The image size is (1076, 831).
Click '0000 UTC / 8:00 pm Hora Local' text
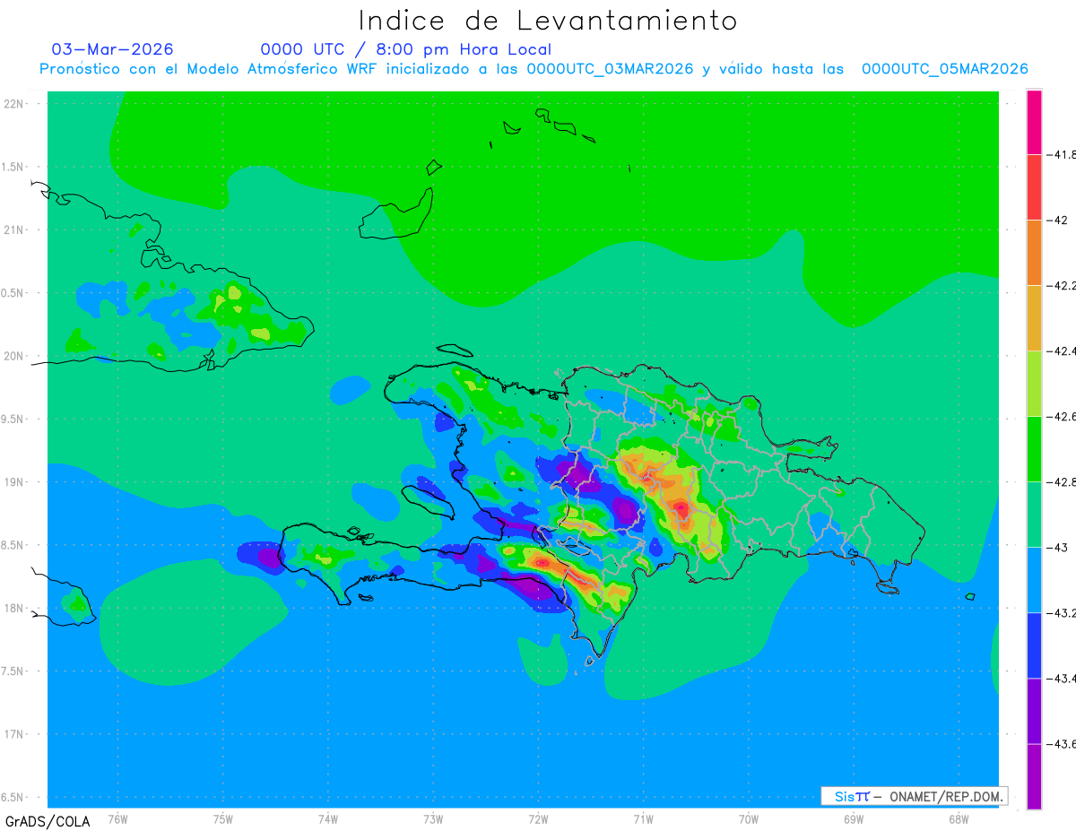coord(406,49)
